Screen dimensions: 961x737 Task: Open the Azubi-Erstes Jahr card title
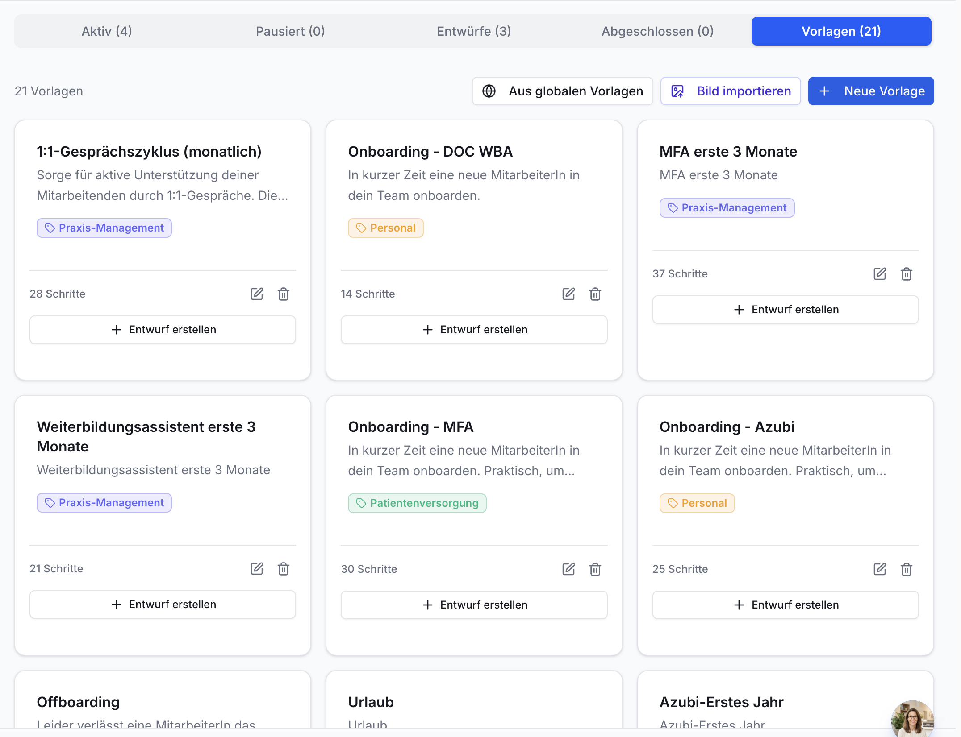pyautogui.click(x=722, y=702)
